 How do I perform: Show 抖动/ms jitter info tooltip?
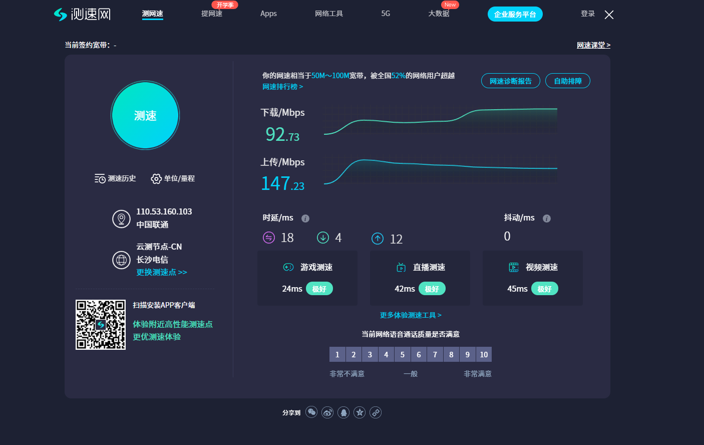pyautogui.click(x=546, y=218)
